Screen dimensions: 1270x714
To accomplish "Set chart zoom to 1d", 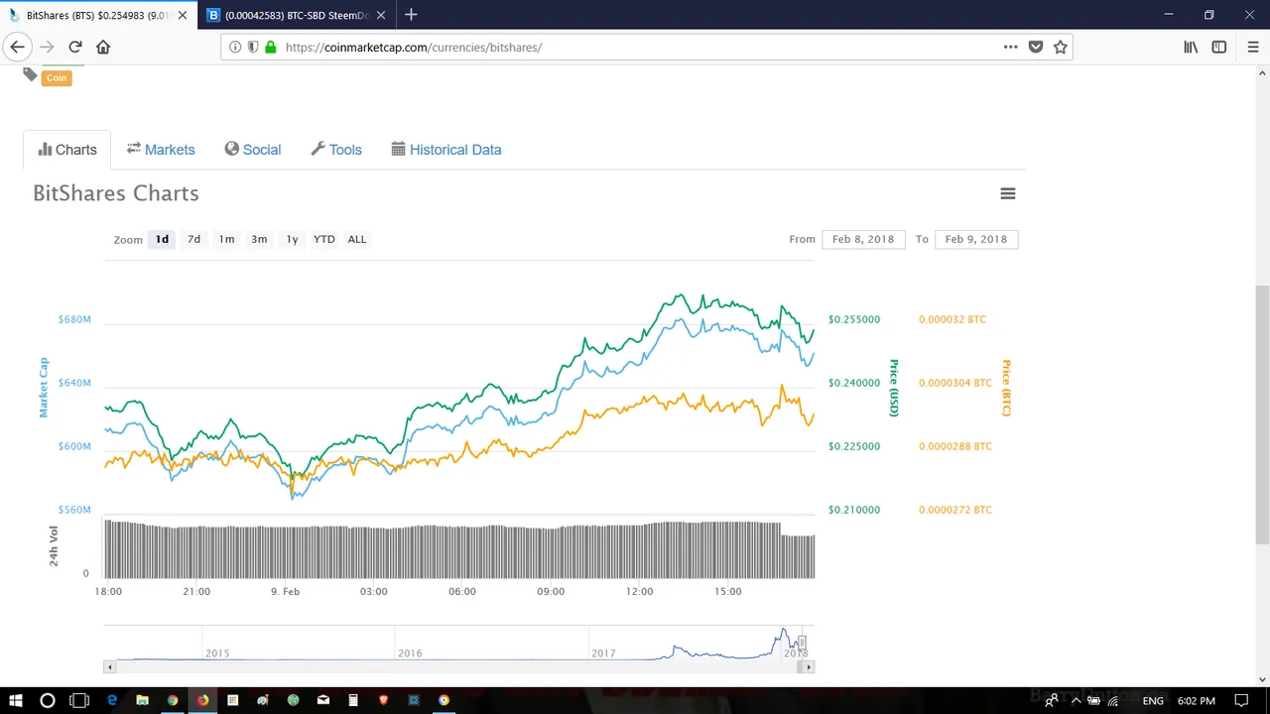I will 162,239.
